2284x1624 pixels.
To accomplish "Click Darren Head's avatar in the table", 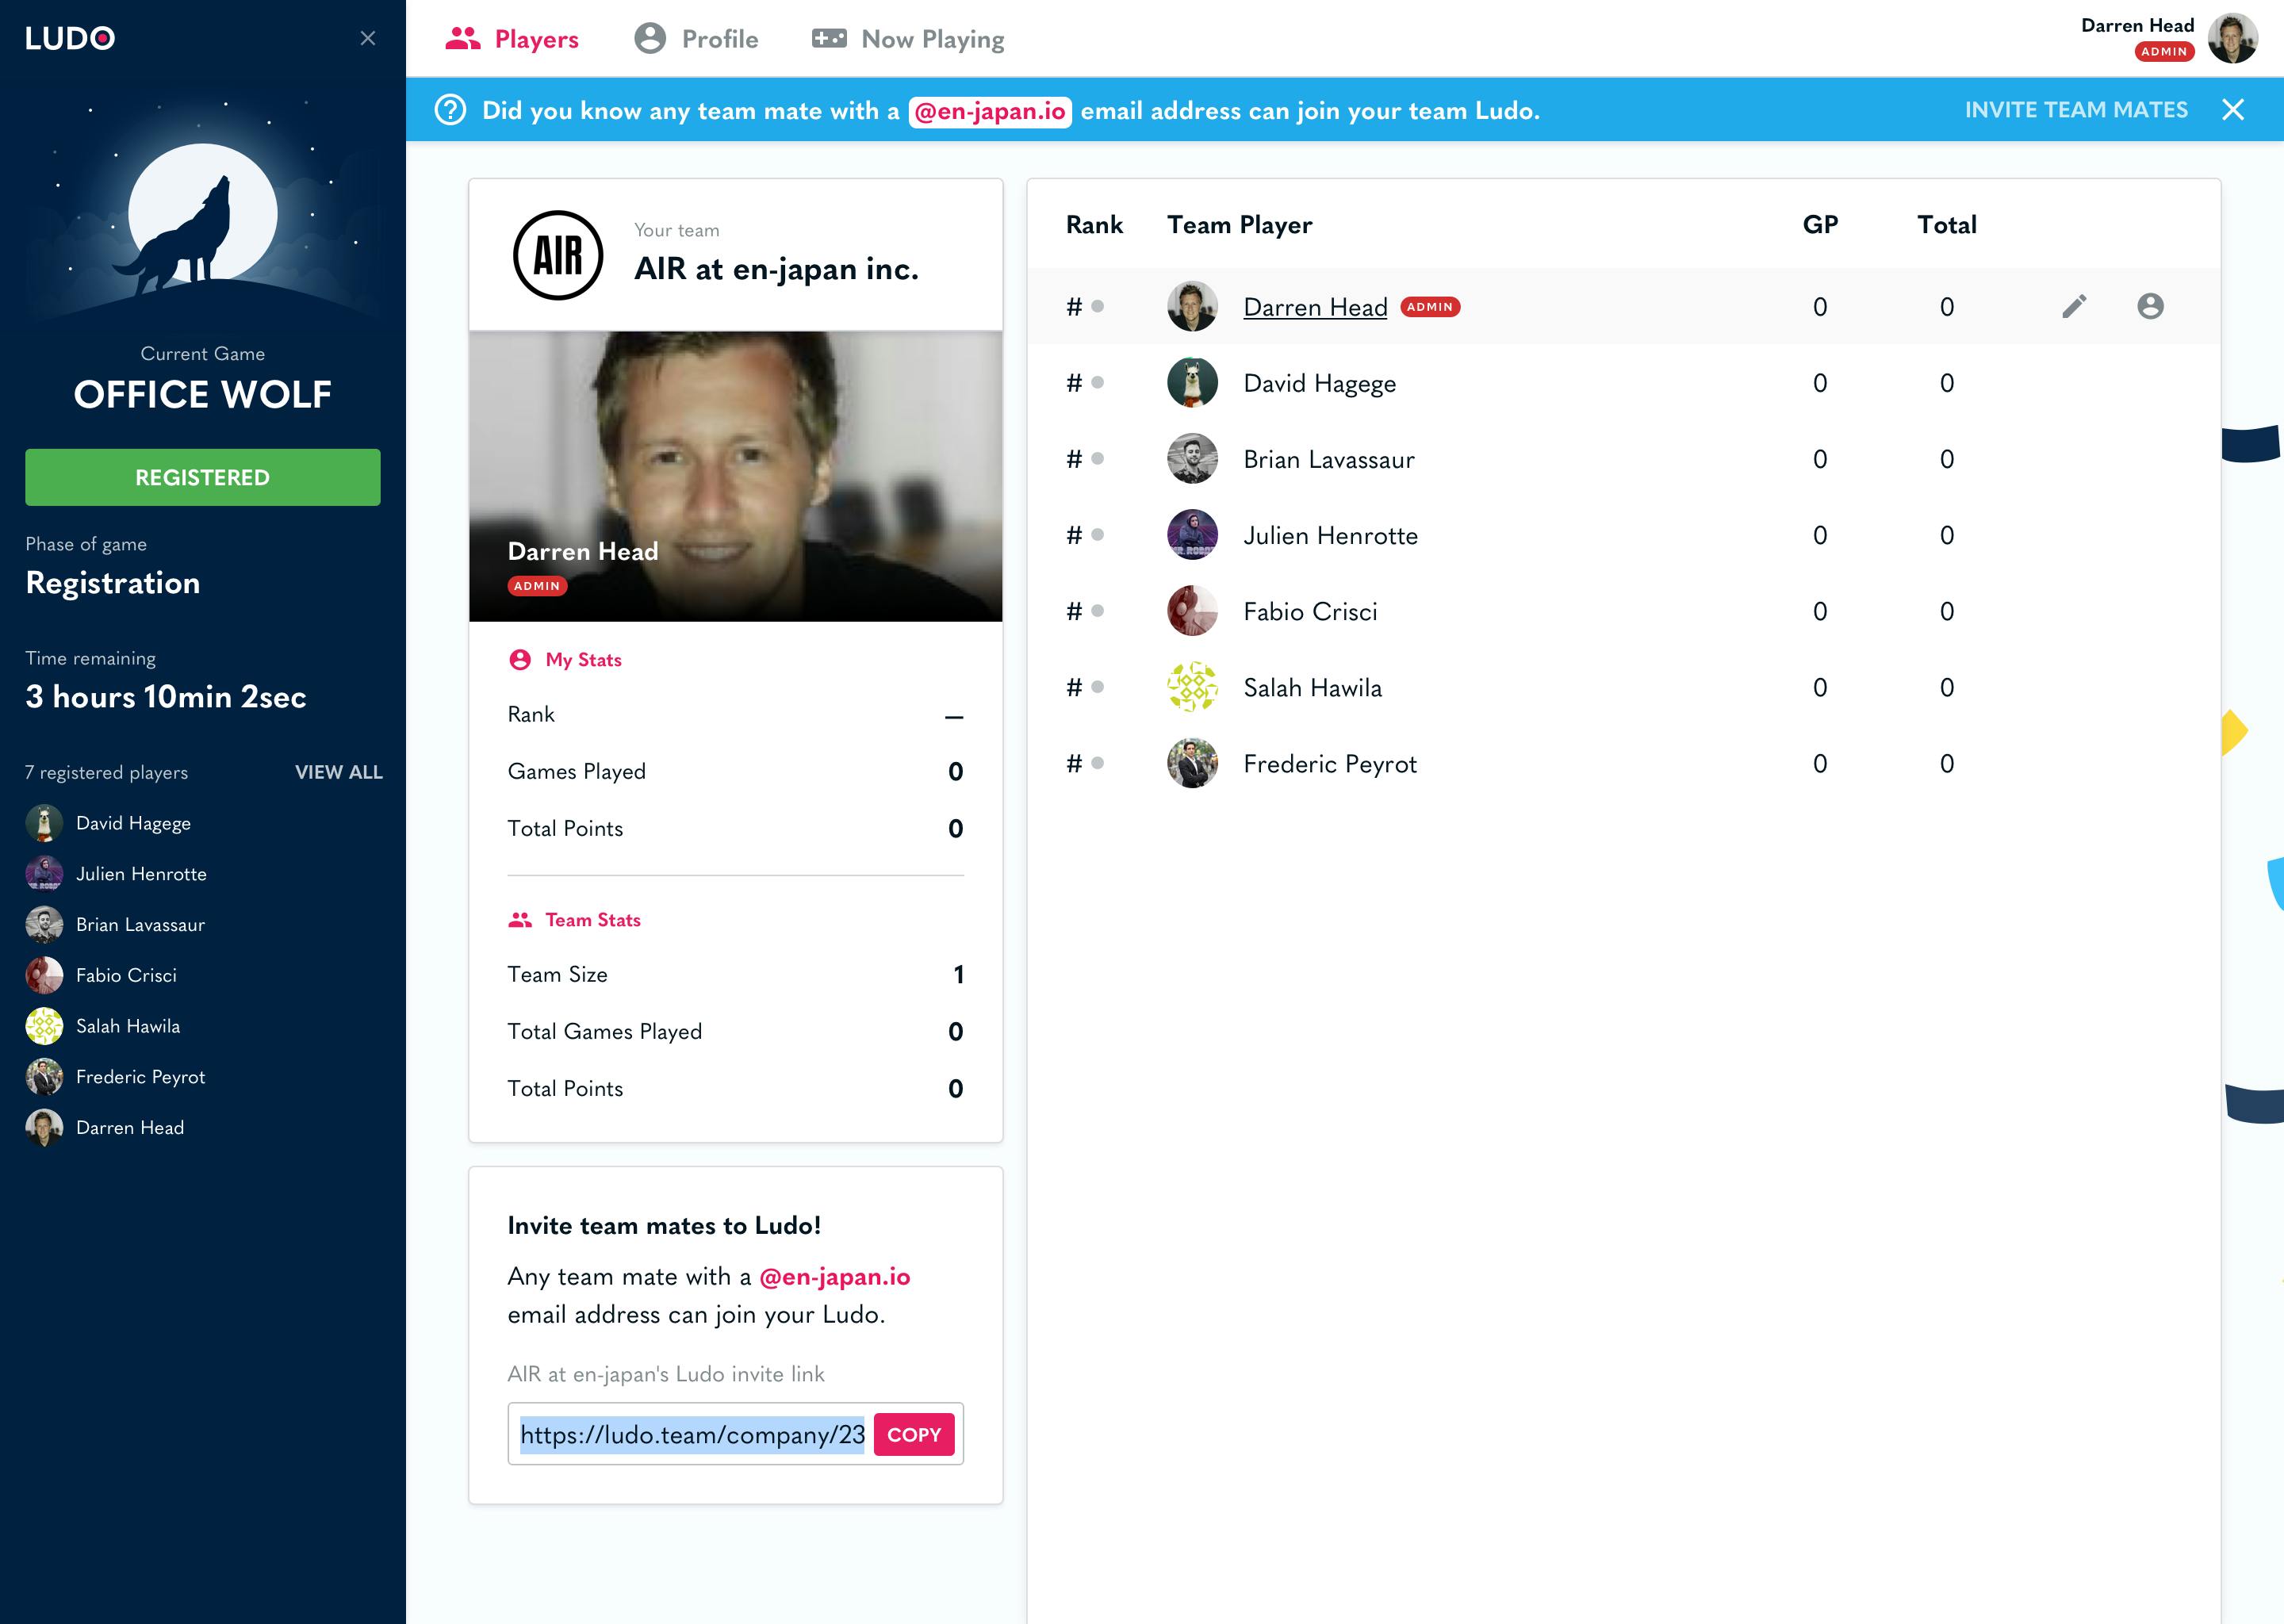I will (x=1192, y=306).
